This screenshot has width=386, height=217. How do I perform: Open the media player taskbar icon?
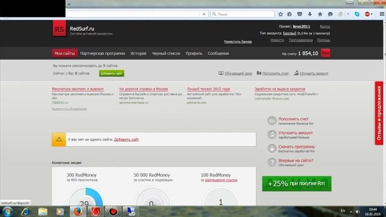click(60, 212)
